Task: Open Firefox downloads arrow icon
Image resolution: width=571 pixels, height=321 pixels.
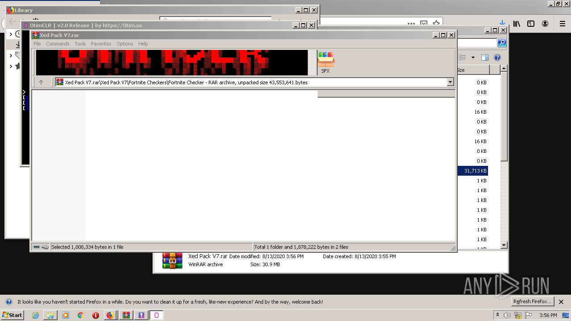Action: pos(502,24)
